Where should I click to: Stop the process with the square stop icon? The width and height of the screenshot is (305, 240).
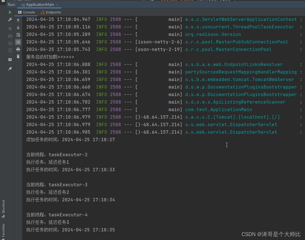(10, 29)
